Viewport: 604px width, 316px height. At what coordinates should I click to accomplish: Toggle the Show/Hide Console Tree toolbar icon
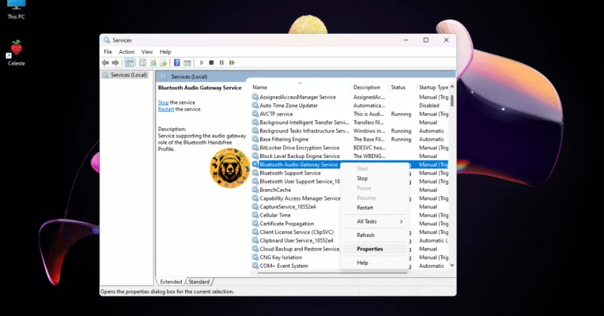click(x=130, y=62)
